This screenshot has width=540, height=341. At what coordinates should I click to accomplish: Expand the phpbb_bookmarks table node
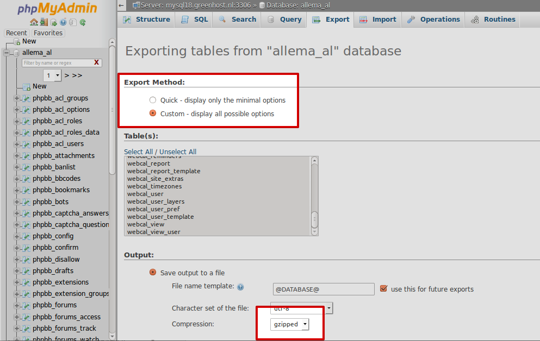[16, 190]
